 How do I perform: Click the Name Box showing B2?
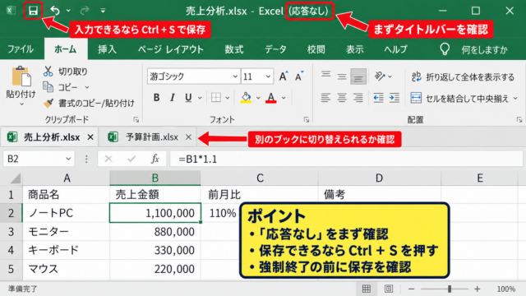coord(39,159)
